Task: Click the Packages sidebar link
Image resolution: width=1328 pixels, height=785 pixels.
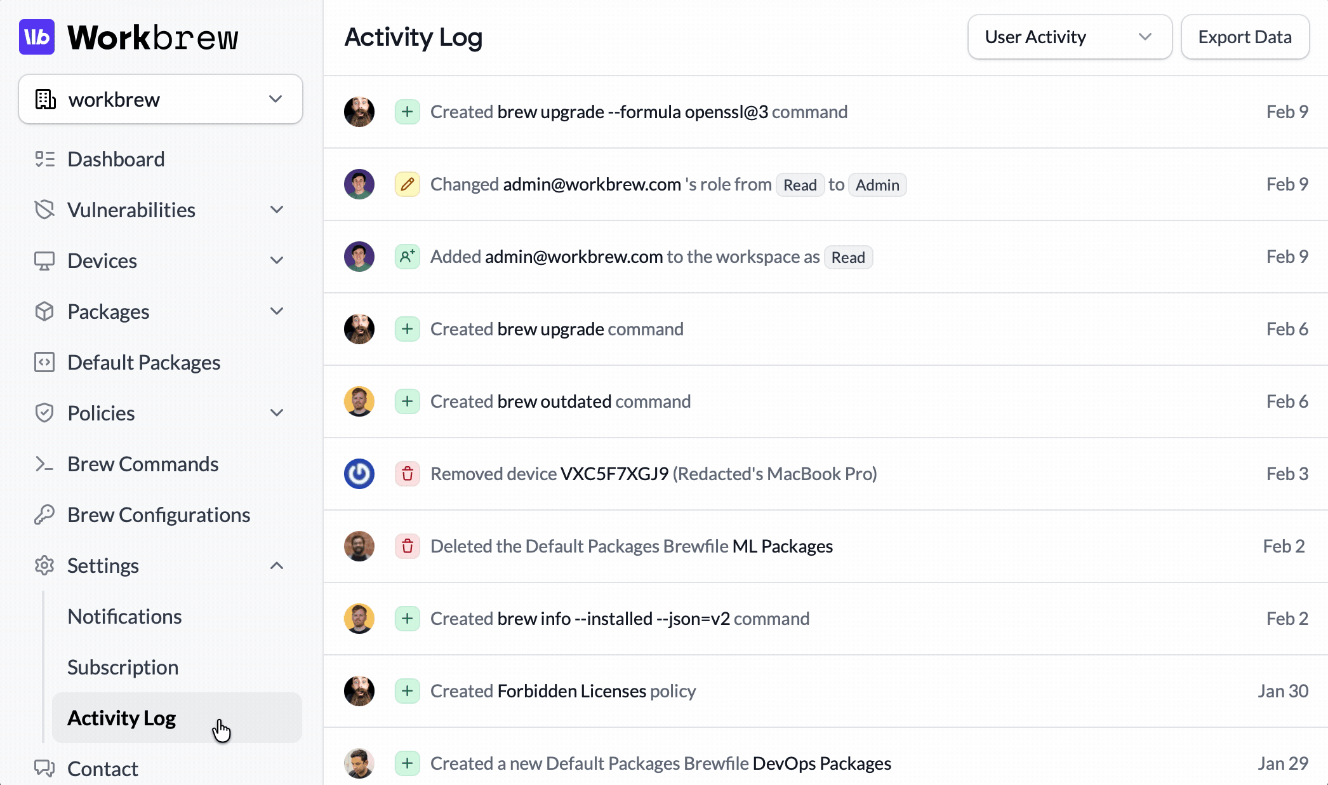Action: click(109, 311)
